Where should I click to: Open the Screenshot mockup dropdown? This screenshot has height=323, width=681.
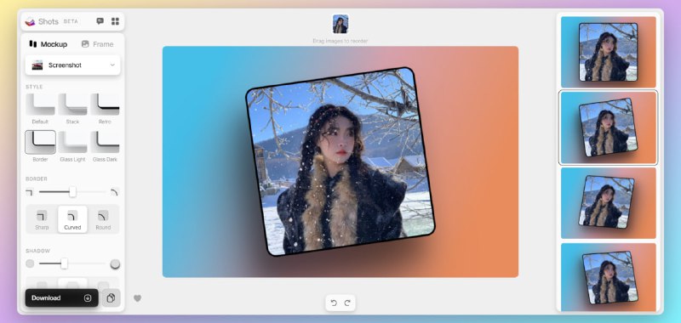tap(72, 65)
